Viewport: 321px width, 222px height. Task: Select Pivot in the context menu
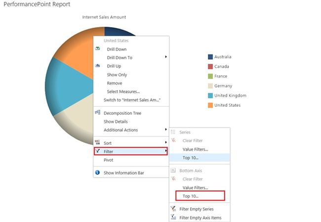(109, 160)
